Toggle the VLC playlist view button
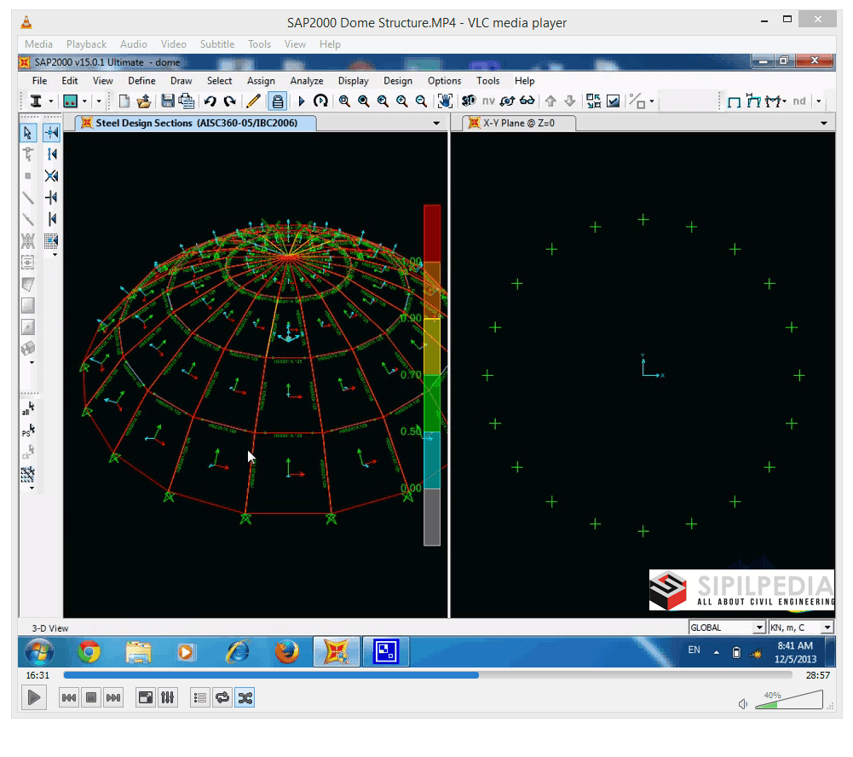Image resolution: width=853 pixels, height=757 pixels. click(x=200, y=697)
